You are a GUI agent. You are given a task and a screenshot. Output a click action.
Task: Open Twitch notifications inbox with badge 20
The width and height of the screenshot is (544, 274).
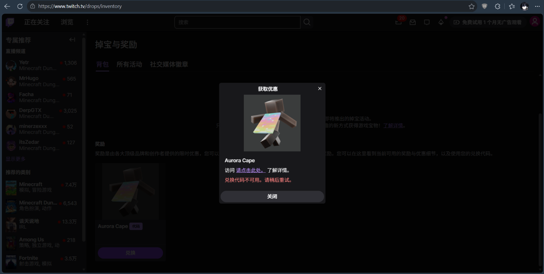(399, 22)
